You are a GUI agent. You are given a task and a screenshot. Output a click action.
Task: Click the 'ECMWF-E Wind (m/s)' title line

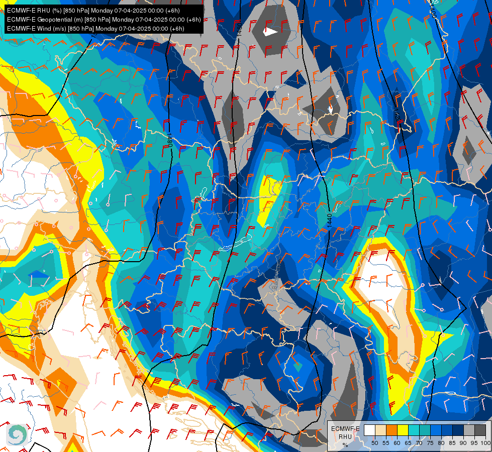pyautogui.click(x=95, y=29)
